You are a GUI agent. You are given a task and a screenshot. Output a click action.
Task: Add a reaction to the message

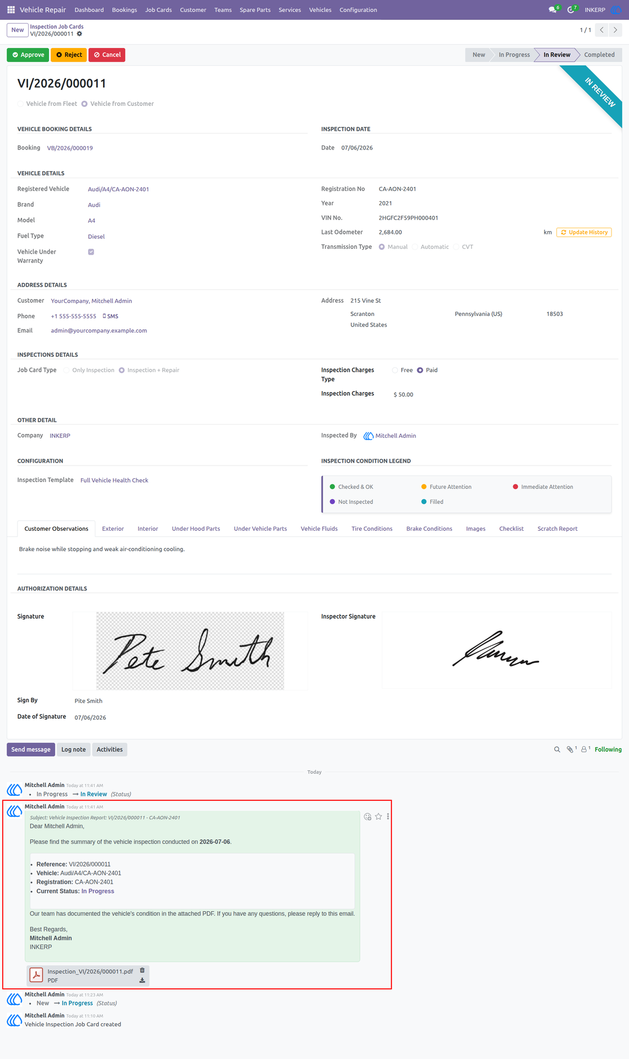coord(368,817)
